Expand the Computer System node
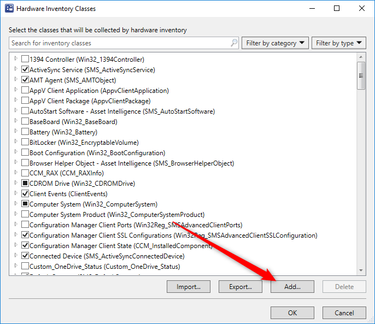The image size is (375, 324). click(x=16, y=203)
